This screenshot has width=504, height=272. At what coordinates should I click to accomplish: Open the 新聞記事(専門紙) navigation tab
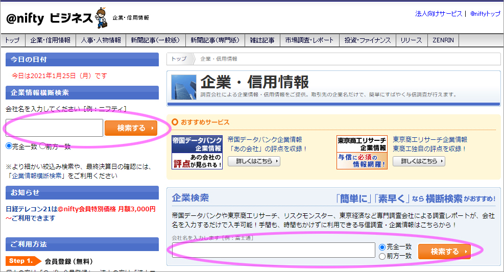click(215, 40)
